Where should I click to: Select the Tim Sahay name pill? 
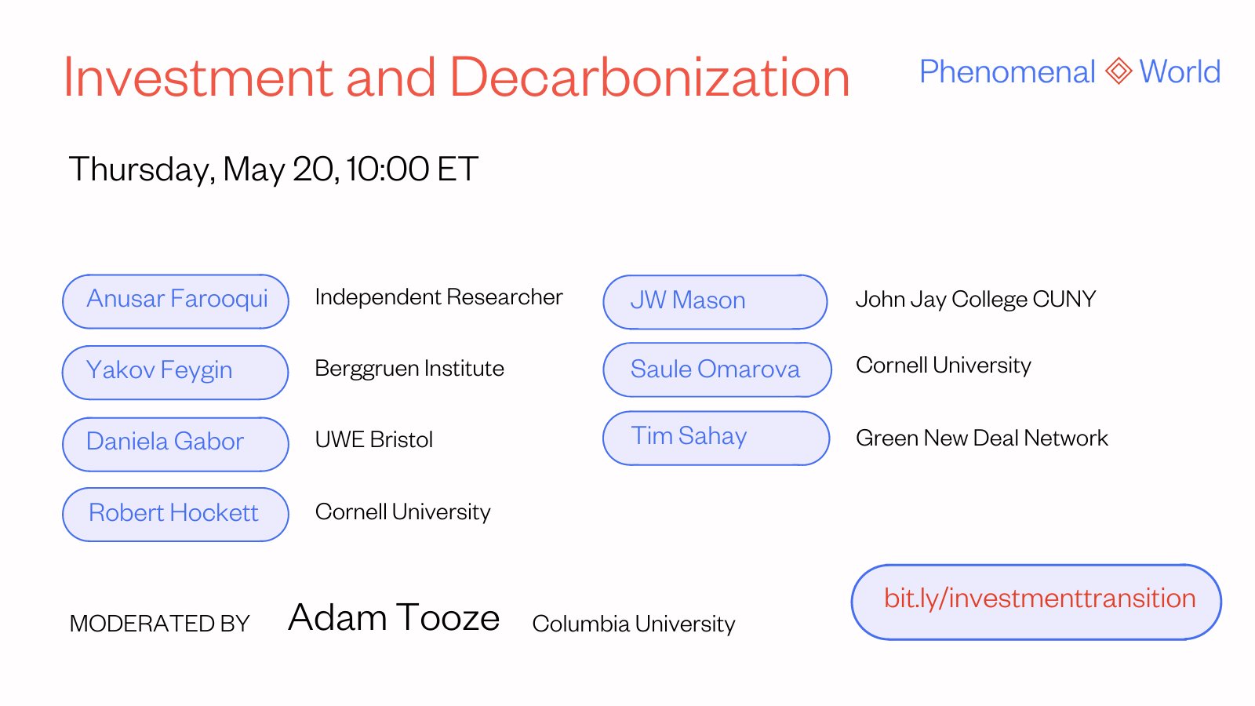point(716,438)
